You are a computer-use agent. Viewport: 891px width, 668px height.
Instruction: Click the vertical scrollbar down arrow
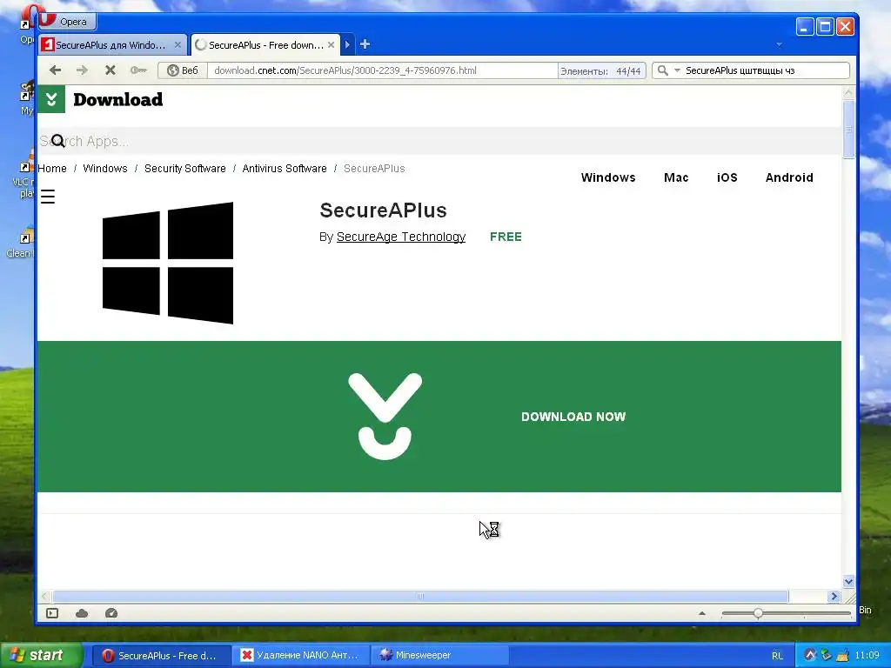[848, 581]
